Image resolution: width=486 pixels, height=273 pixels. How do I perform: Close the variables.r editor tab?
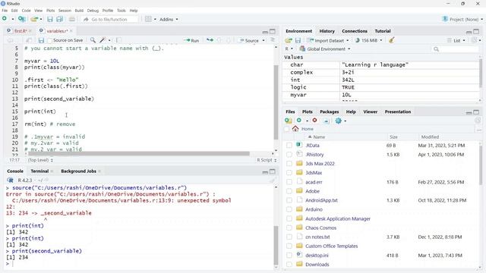coord(71,31)
